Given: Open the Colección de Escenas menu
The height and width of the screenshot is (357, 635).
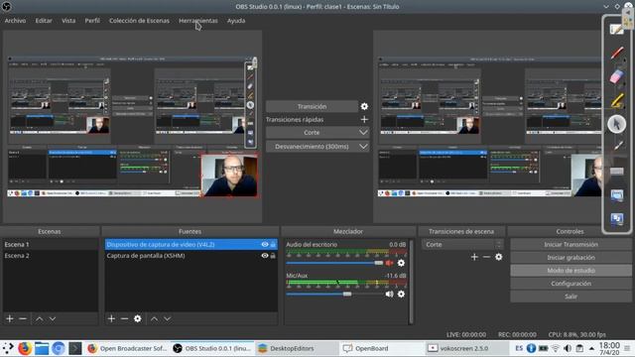Looking at the screenshot, I should 139,21.
